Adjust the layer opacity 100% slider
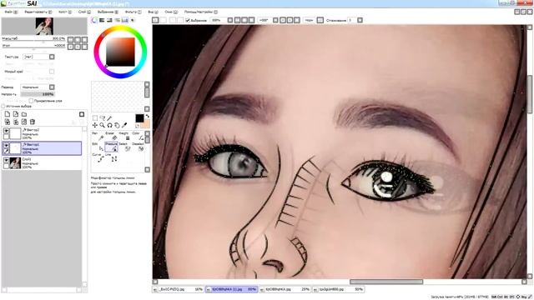The height and width of the screenshot is (300, 534). point(38,94)
